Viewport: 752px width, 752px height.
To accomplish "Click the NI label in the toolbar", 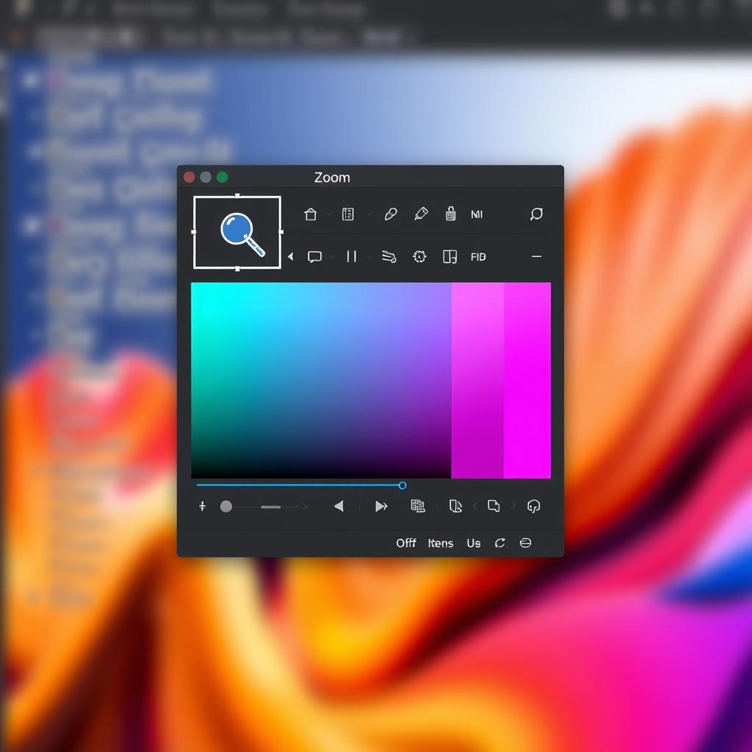I will (x=477, y=214).
